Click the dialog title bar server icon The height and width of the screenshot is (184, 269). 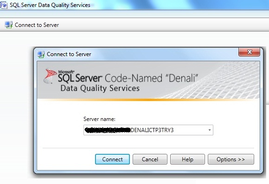click(41, 54)
